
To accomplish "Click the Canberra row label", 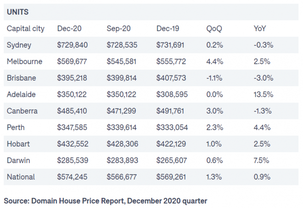I will coord(22,111).
